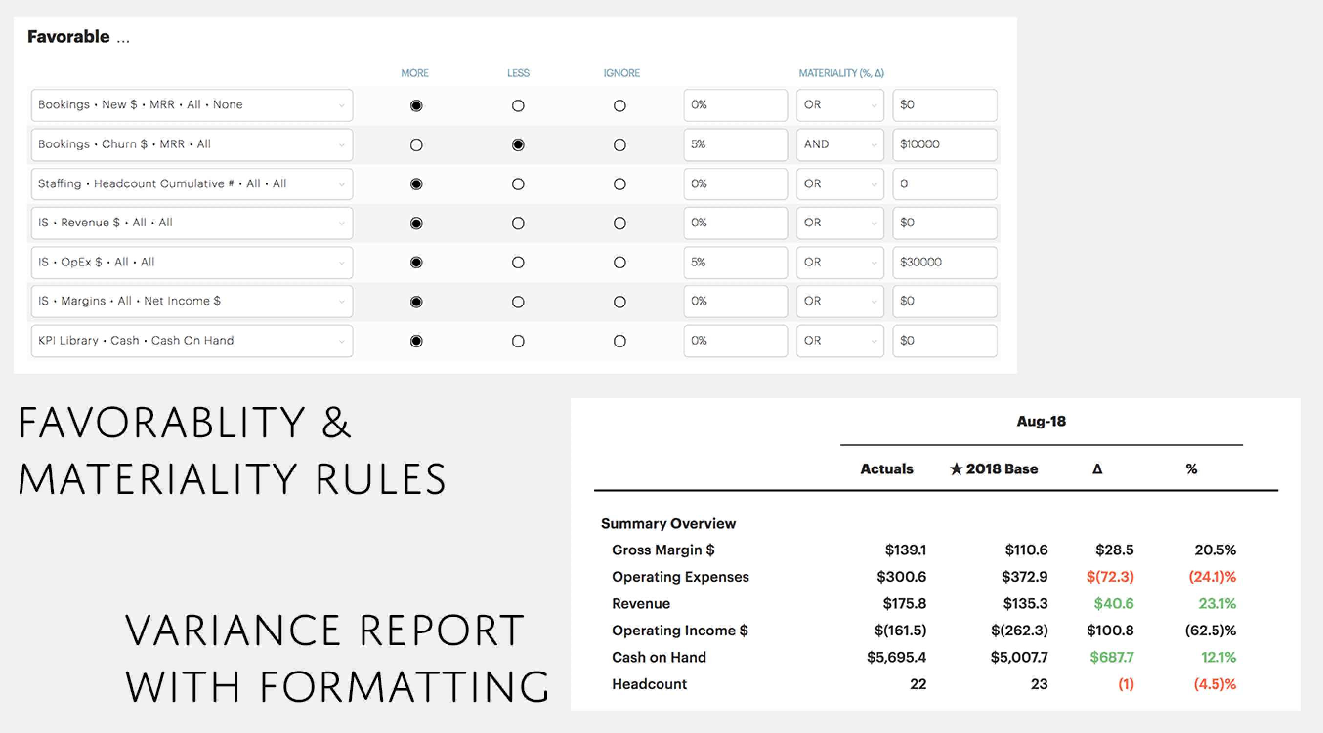Select Less for Net Income $ row
This screenshot has height=733, width=1323.
(x=518, y=302)
